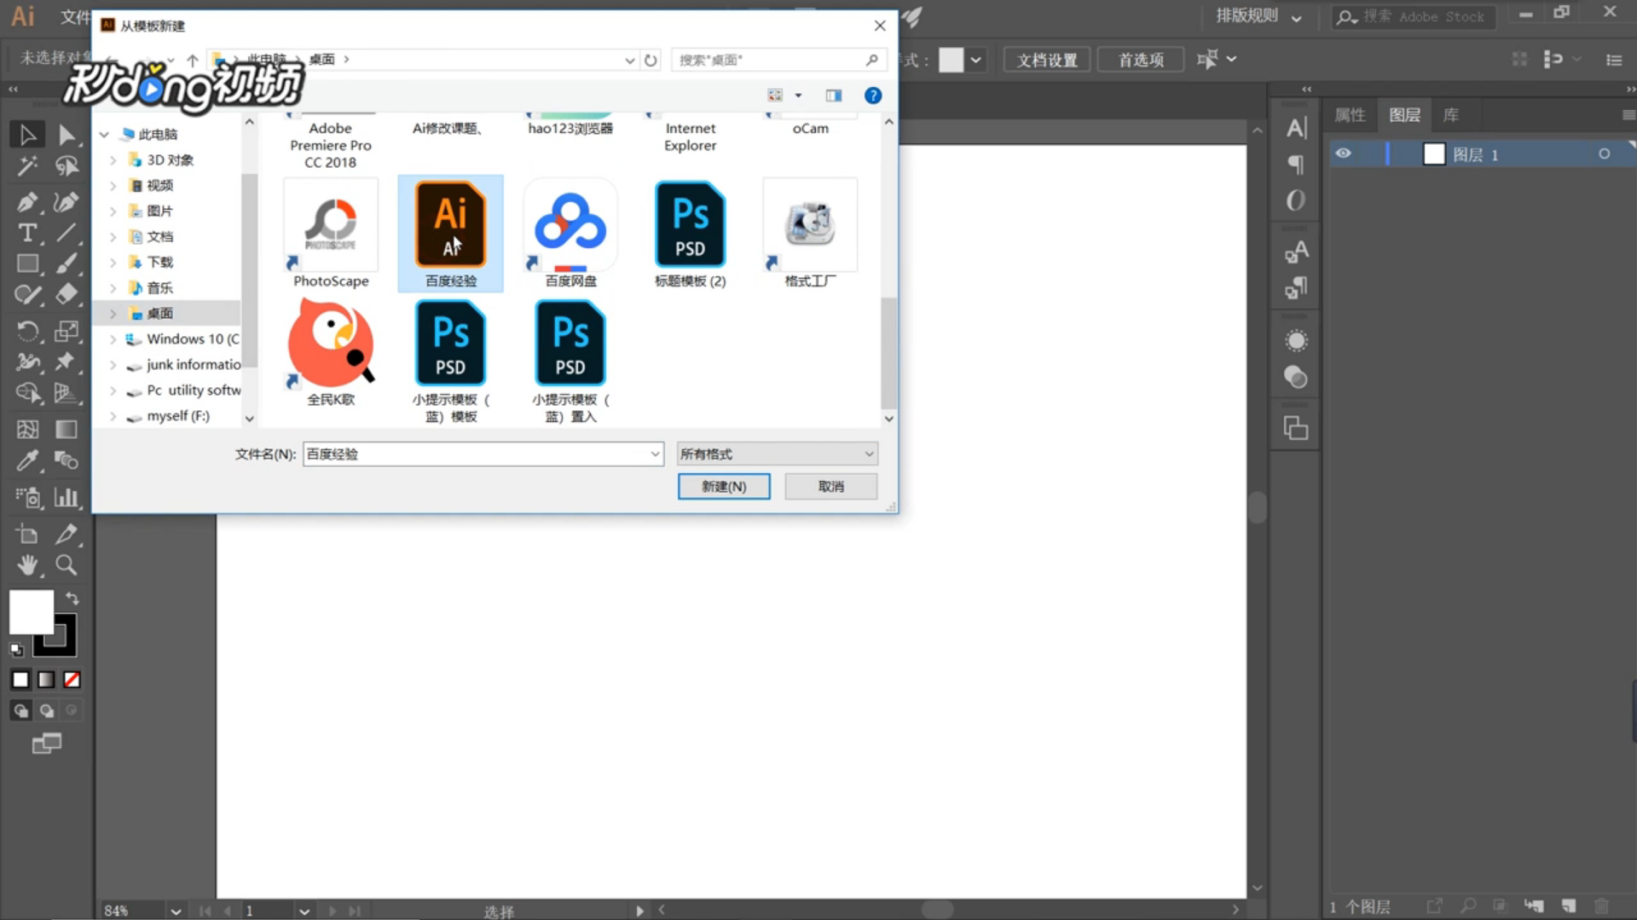Select the Gradient tool
Viewport: 1637px width, 920px height.
click(67, 429)
